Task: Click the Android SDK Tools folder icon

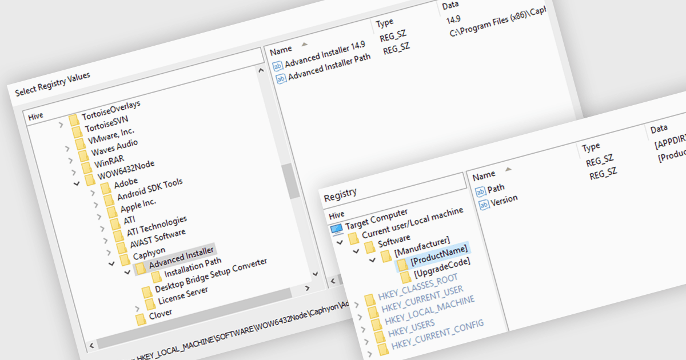Action: [x=108, y=200]
